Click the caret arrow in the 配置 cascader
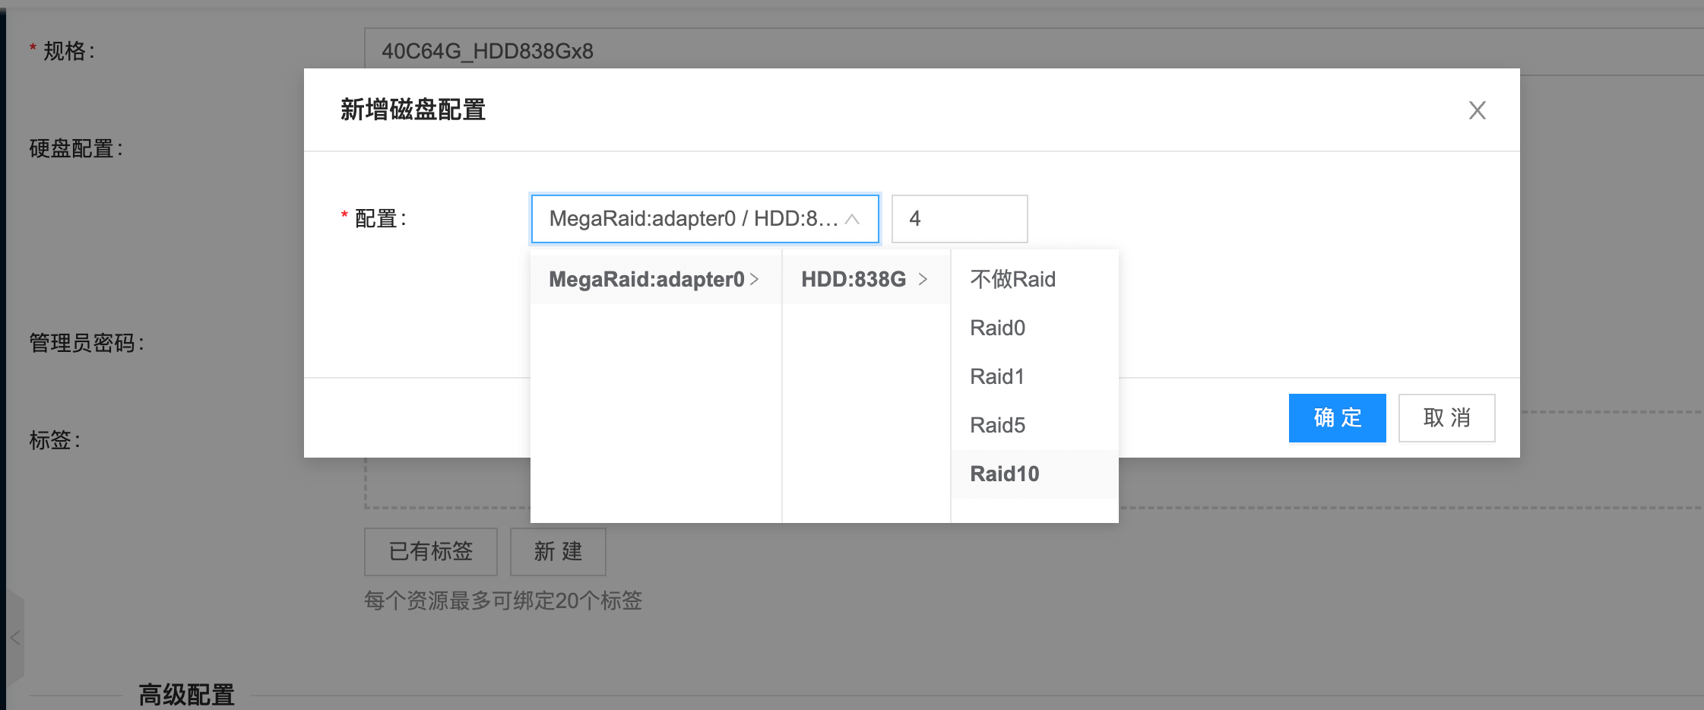The image size is (1704, 710). coord(852,219)
